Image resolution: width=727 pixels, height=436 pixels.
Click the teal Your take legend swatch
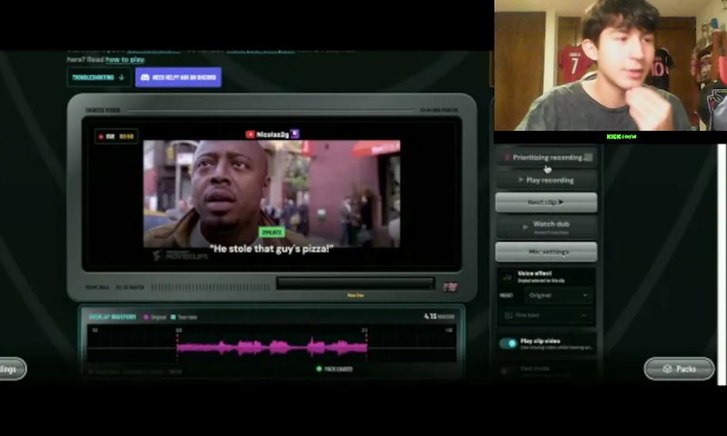point(173,317)
